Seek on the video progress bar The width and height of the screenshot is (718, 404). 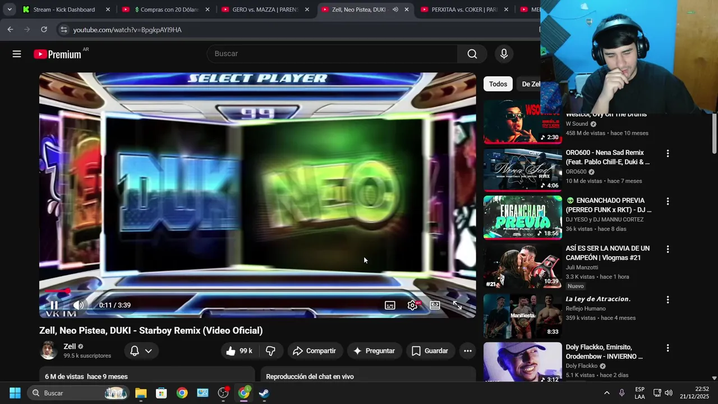point(257,291)
